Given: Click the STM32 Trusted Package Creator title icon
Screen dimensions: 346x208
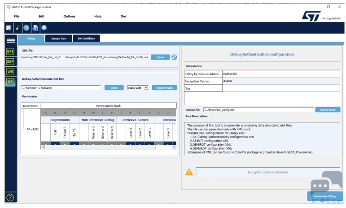Looking at the screenshot, I should 9,7.
